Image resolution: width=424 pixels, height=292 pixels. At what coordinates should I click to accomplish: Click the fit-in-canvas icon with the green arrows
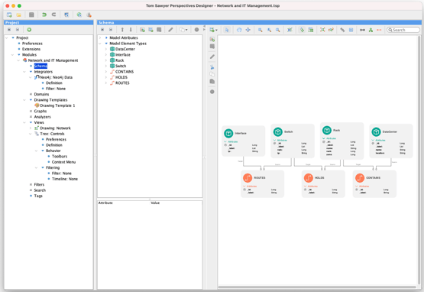pos(290,30)
